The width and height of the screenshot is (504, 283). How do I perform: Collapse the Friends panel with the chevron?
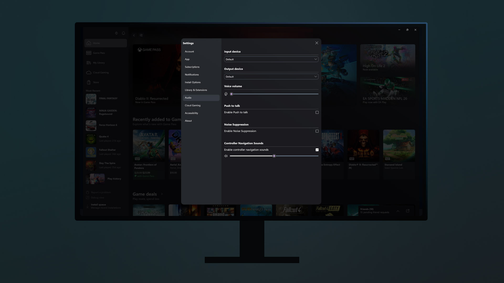tap(398, 211)
